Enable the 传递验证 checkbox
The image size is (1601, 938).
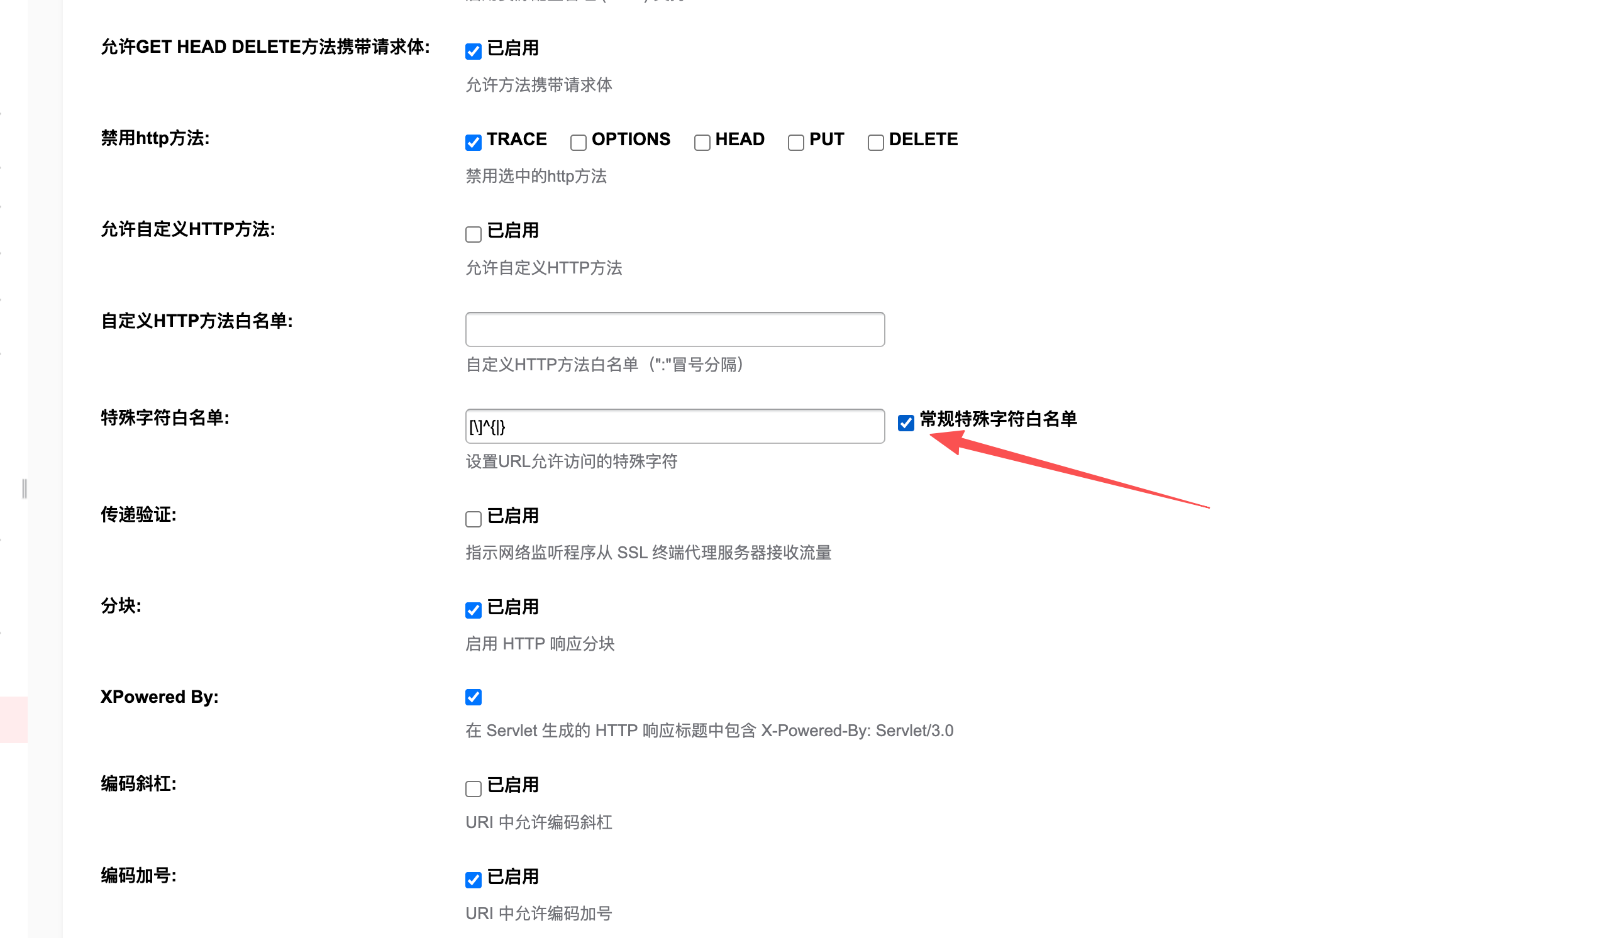[474, 519]
